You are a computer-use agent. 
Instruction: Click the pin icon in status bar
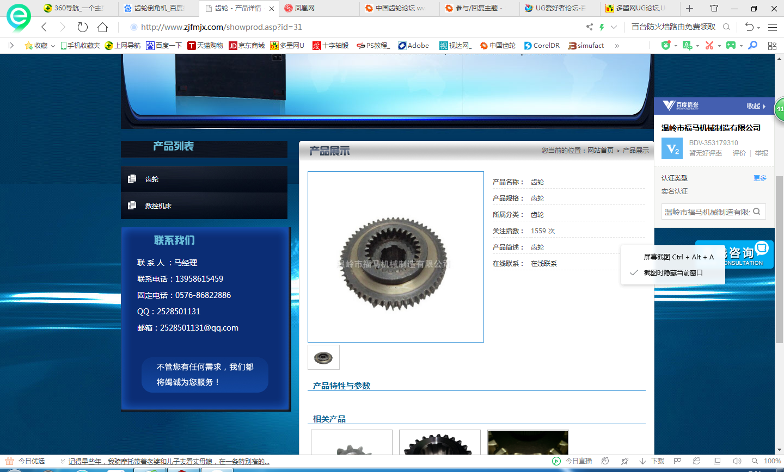click(x=624, y=461)
